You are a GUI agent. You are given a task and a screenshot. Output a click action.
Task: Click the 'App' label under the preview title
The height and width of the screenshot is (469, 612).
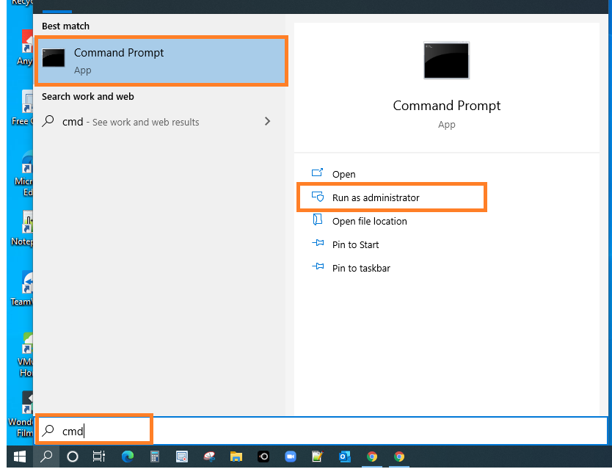(x=446, y=125)
